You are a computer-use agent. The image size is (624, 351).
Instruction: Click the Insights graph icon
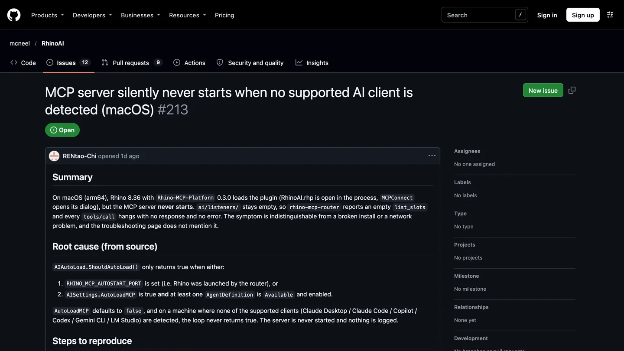299,62
